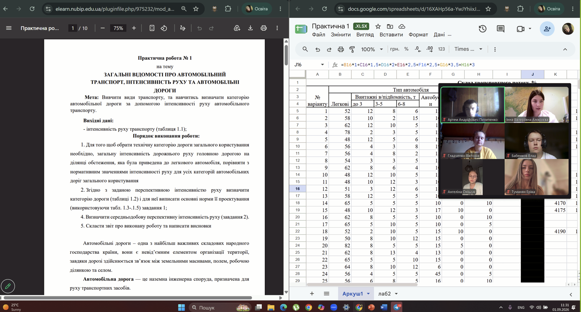Click the PDF page number field
The width and height of the screenshot is (581, 312).
[x=73, y=28]
